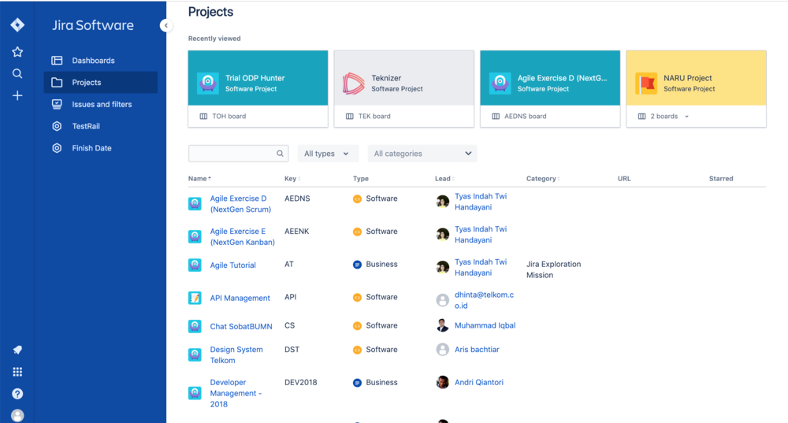
Task: Sort by the Category column header
Action: (x=543, y=178)
